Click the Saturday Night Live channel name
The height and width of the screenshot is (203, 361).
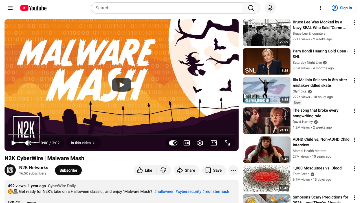(x=307, y=63)
